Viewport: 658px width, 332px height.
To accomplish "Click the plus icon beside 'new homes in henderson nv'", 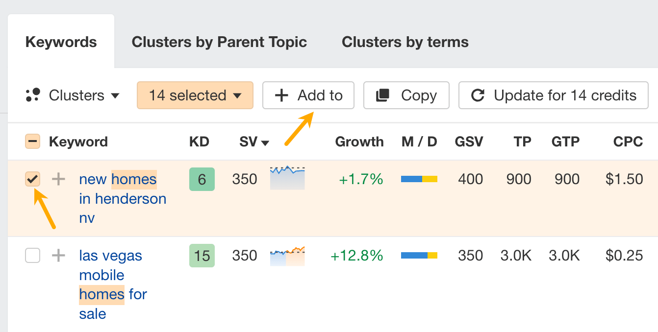I will click(58, 179).
